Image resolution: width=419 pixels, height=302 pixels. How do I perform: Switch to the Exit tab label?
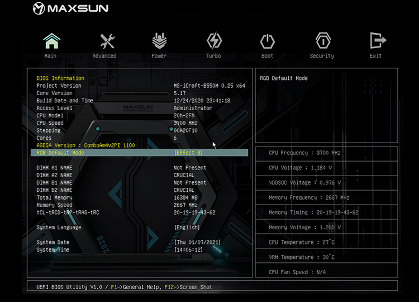(375, 55)
